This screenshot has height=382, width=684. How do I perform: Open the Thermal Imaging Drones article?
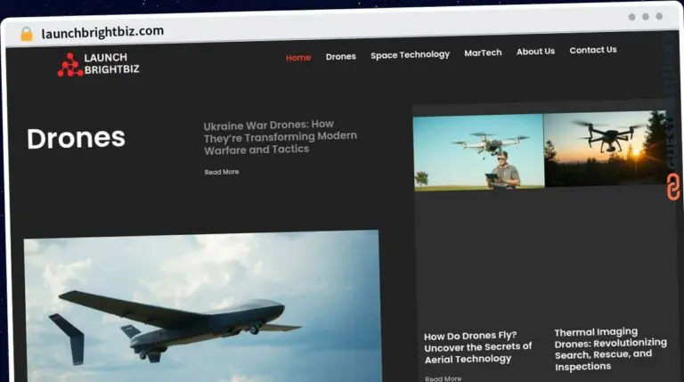coord(610,348)
